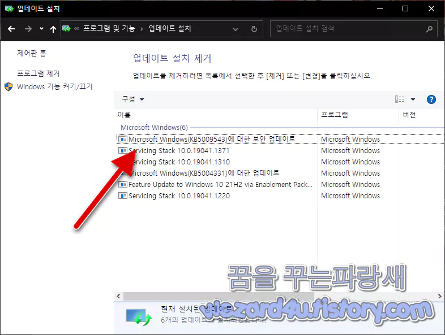The width and height of the screenshot is (445, 335).
Task: Click the installed updates icon in details pane
Action: [139, 317]
